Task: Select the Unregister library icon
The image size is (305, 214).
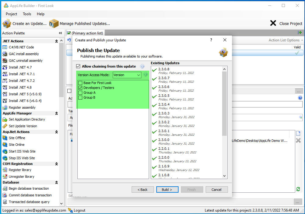Action: [5, 177]
